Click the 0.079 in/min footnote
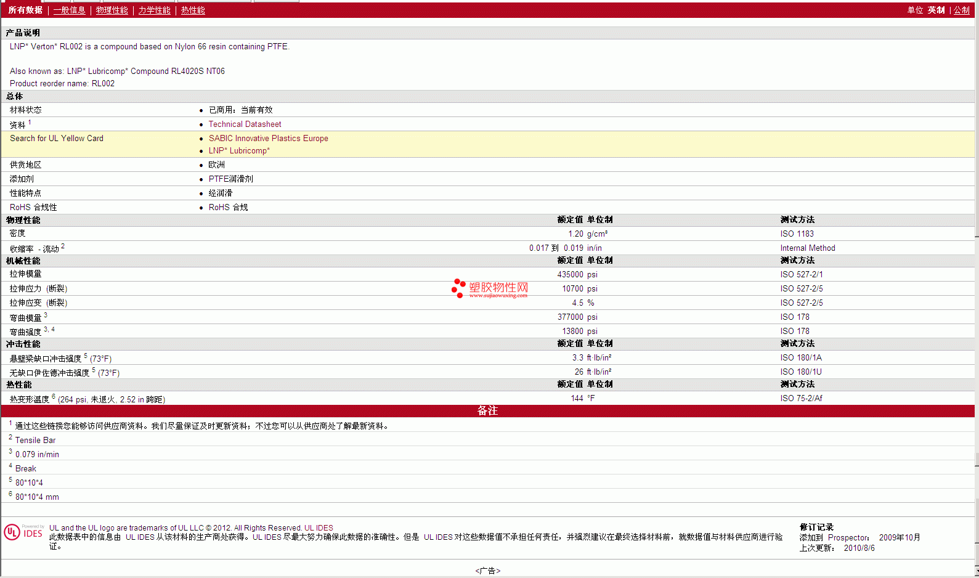The image size is (979, 578). tap(37, 455)
